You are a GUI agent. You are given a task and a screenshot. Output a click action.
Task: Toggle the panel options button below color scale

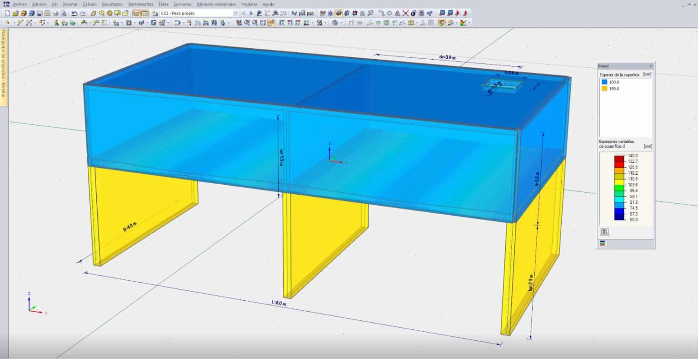[x=604, y=232]
